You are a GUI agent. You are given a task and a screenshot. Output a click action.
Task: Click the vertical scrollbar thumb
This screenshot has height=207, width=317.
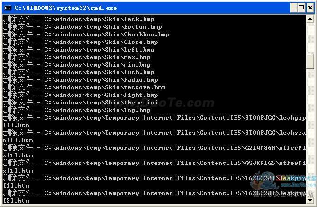point(310,61)
